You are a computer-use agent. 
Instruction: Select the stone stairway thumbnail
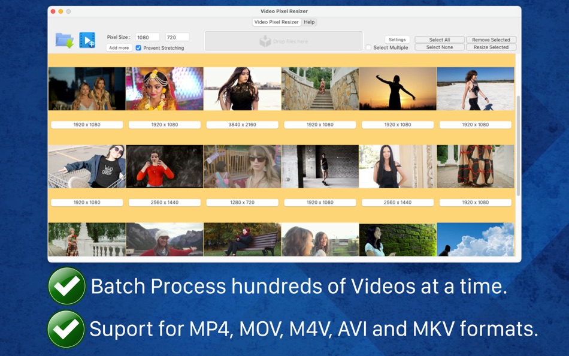pyautogui.click(x=320, y=89)
